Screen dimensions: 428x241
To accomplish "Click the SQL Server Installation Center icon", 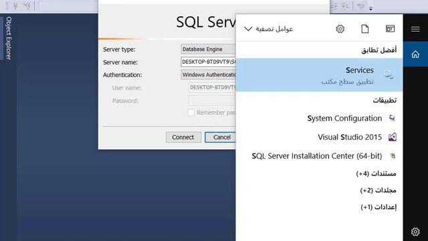I will [x=393, y=156].
